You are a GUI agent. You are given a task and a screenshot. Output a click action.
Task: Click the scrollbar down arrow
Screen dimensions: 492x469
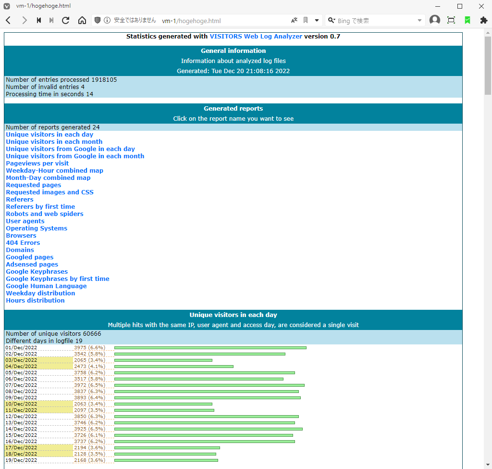pyautogui.click(x=488, y=465)
